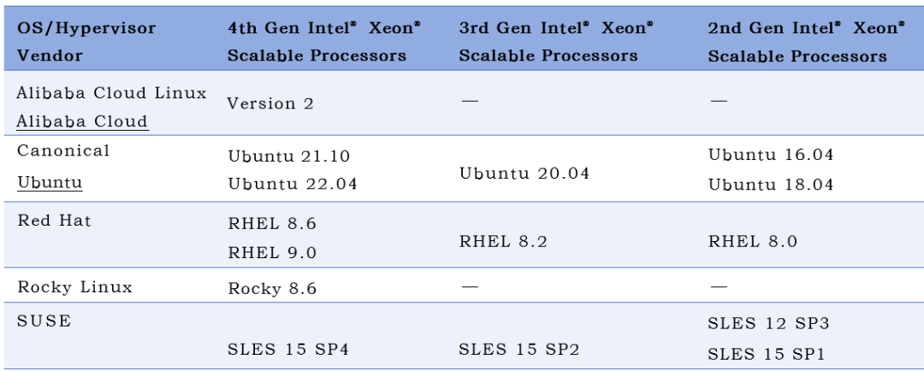
Task: Click the SLES 15 SP4 cell
Action: (288, 350)
